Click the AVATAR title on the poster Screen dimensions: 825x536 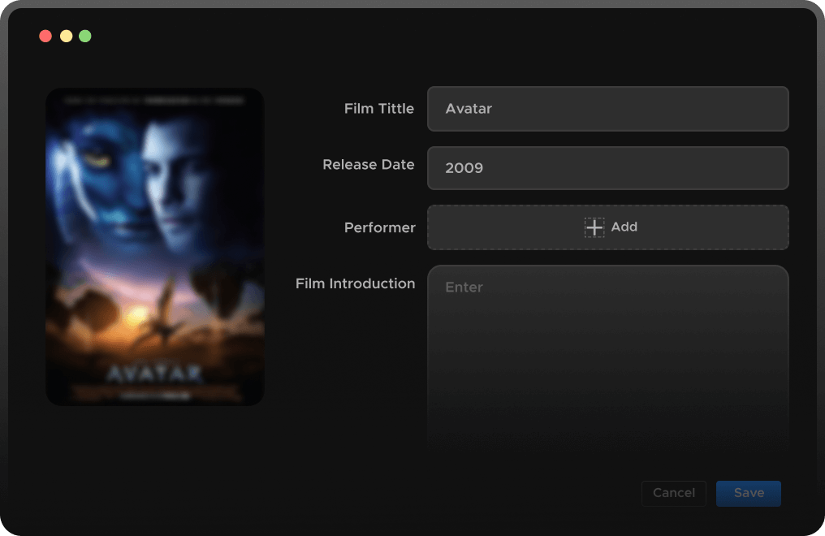tap(154, 373)
